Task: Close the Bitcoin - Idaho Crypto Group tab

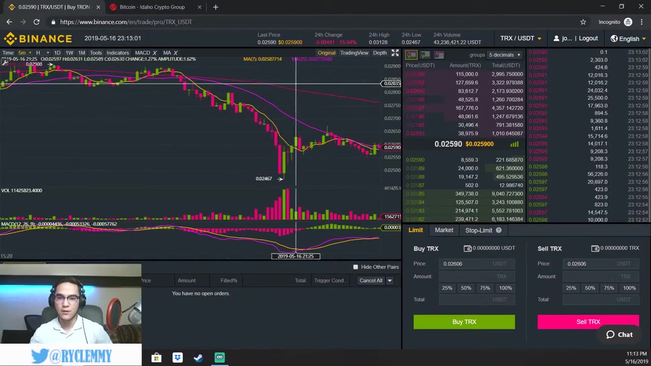Action: (x=199, y=7)
